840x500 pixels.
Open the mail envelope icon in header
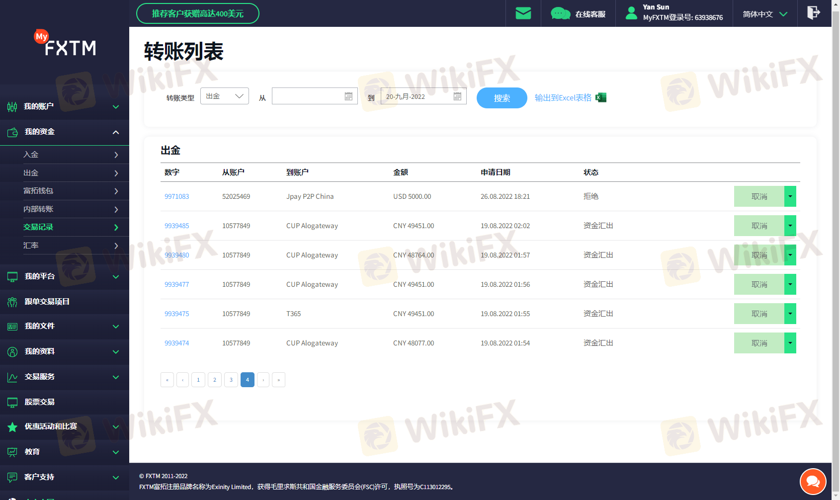[x=523, y=13]
